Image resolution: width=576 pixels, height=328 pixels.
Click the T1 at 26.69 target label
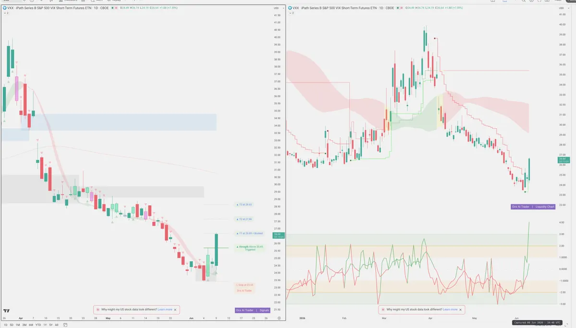[251, 233]
